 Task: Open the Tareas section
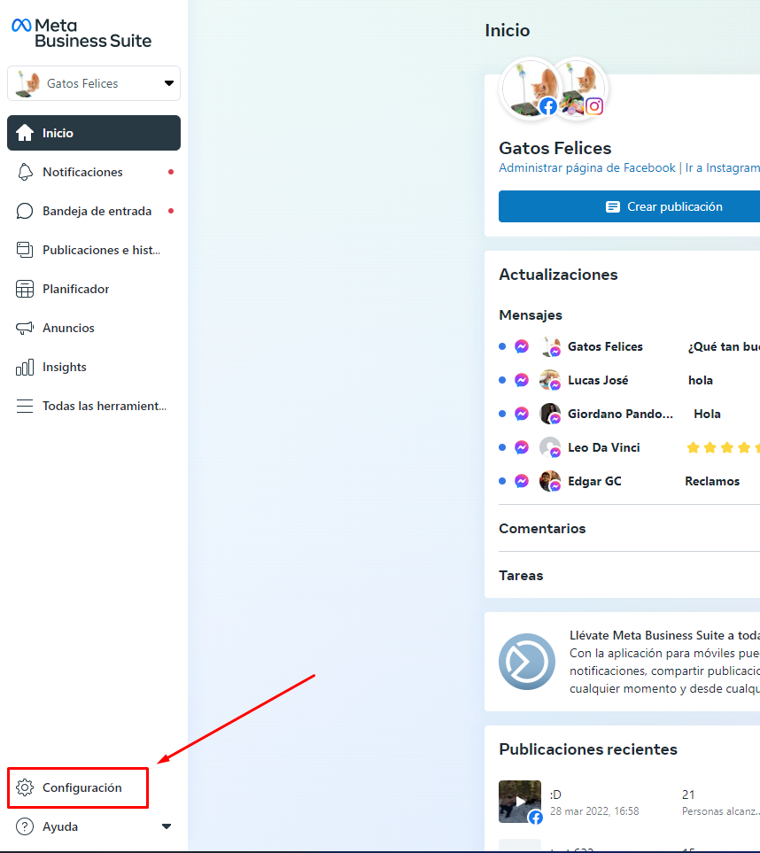pyautogui.click(x=521, y=575)
